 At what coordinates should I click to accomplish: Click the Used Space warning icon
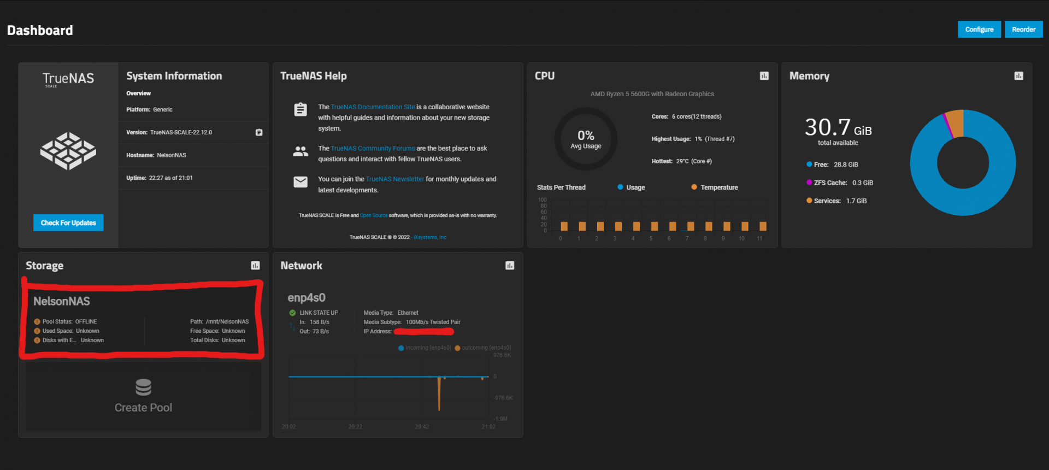coord(37,331)
